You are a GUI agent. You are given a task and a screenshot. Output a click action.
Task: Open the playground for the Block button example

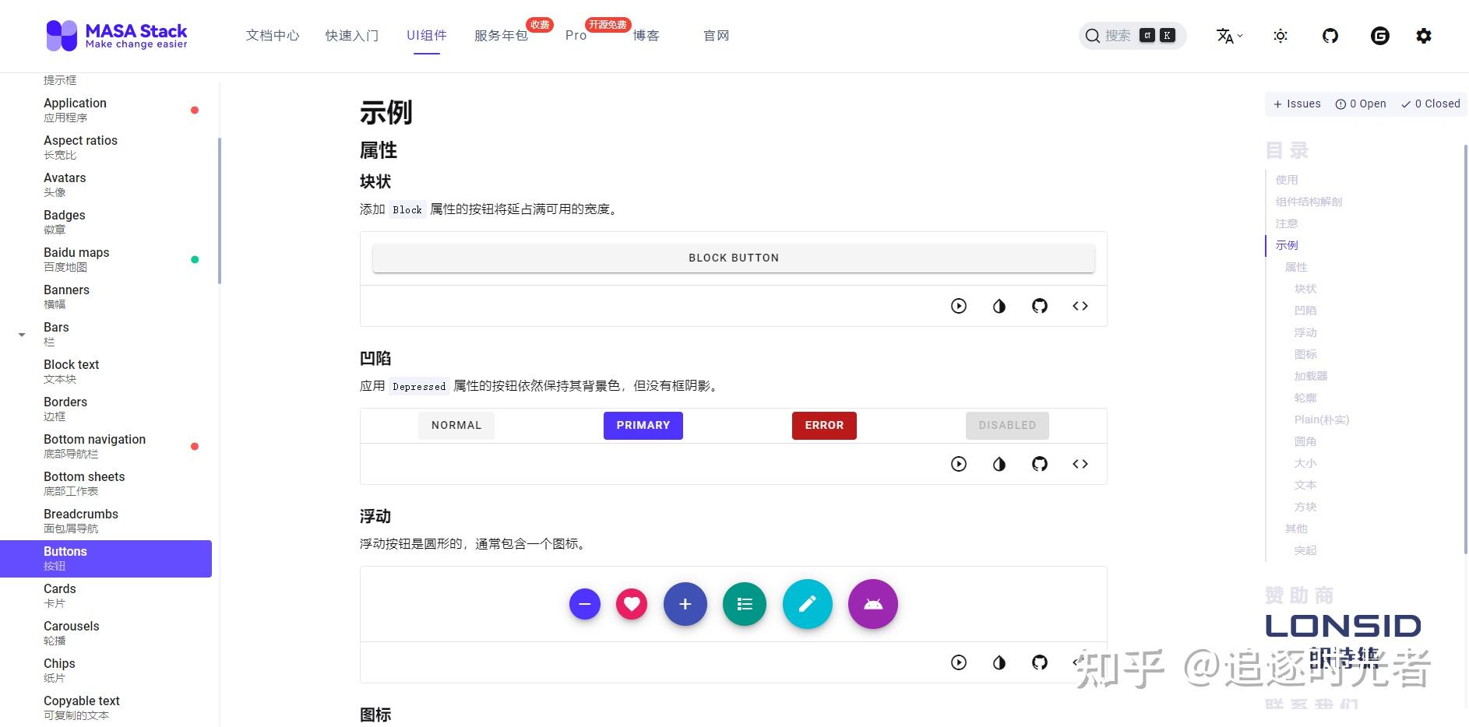(x=958, y=305)
